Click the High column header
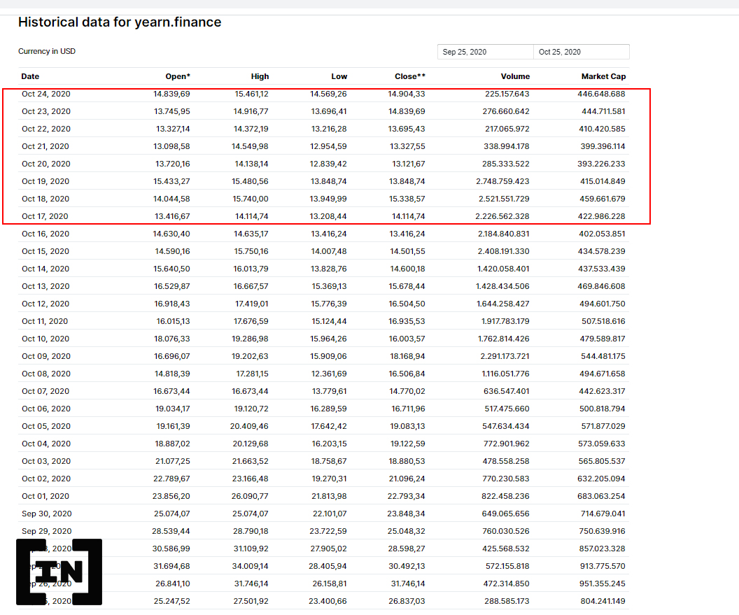This screenshot has width=739, height=615. pos(260,76)
